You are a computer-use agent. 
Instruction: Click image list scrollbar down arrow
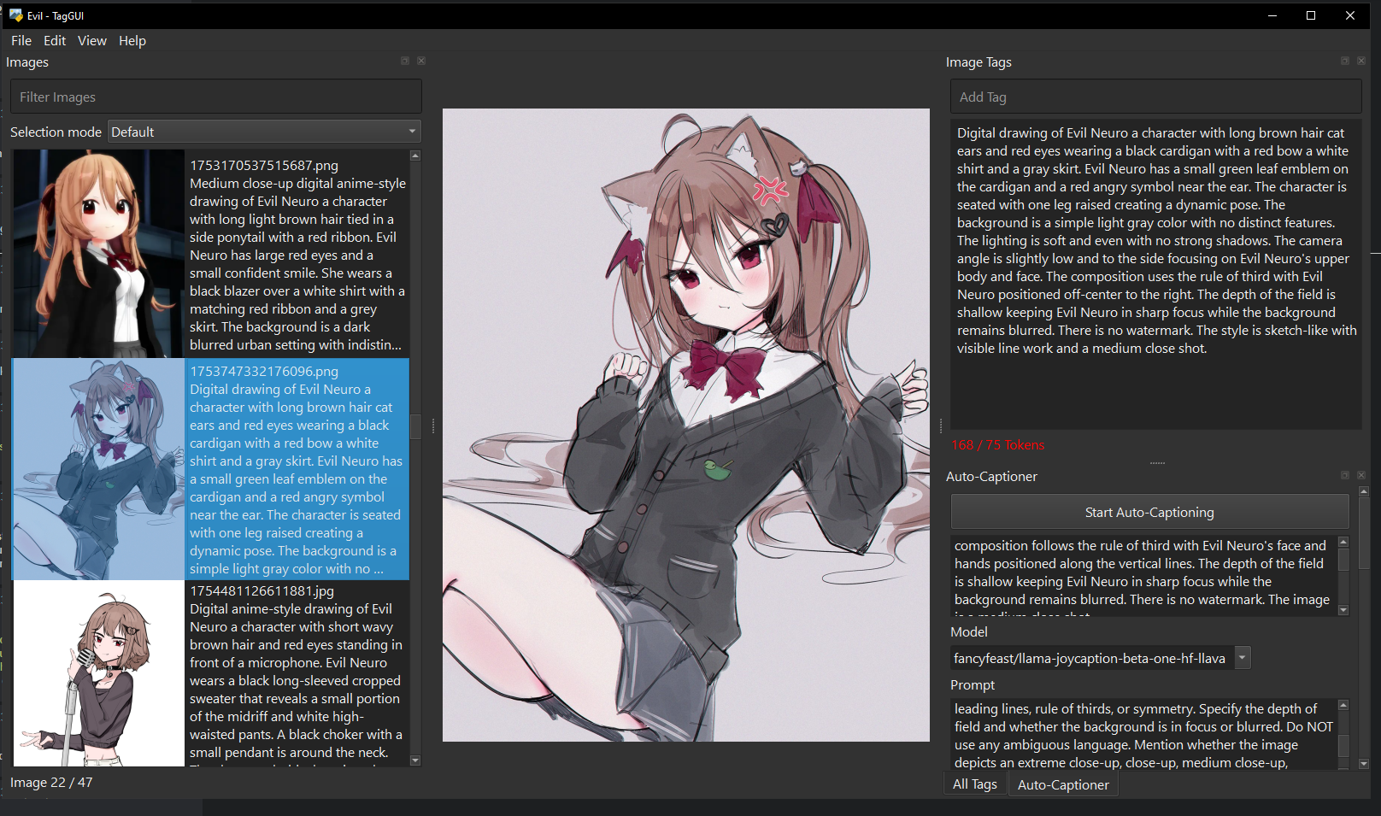point(415,760)
